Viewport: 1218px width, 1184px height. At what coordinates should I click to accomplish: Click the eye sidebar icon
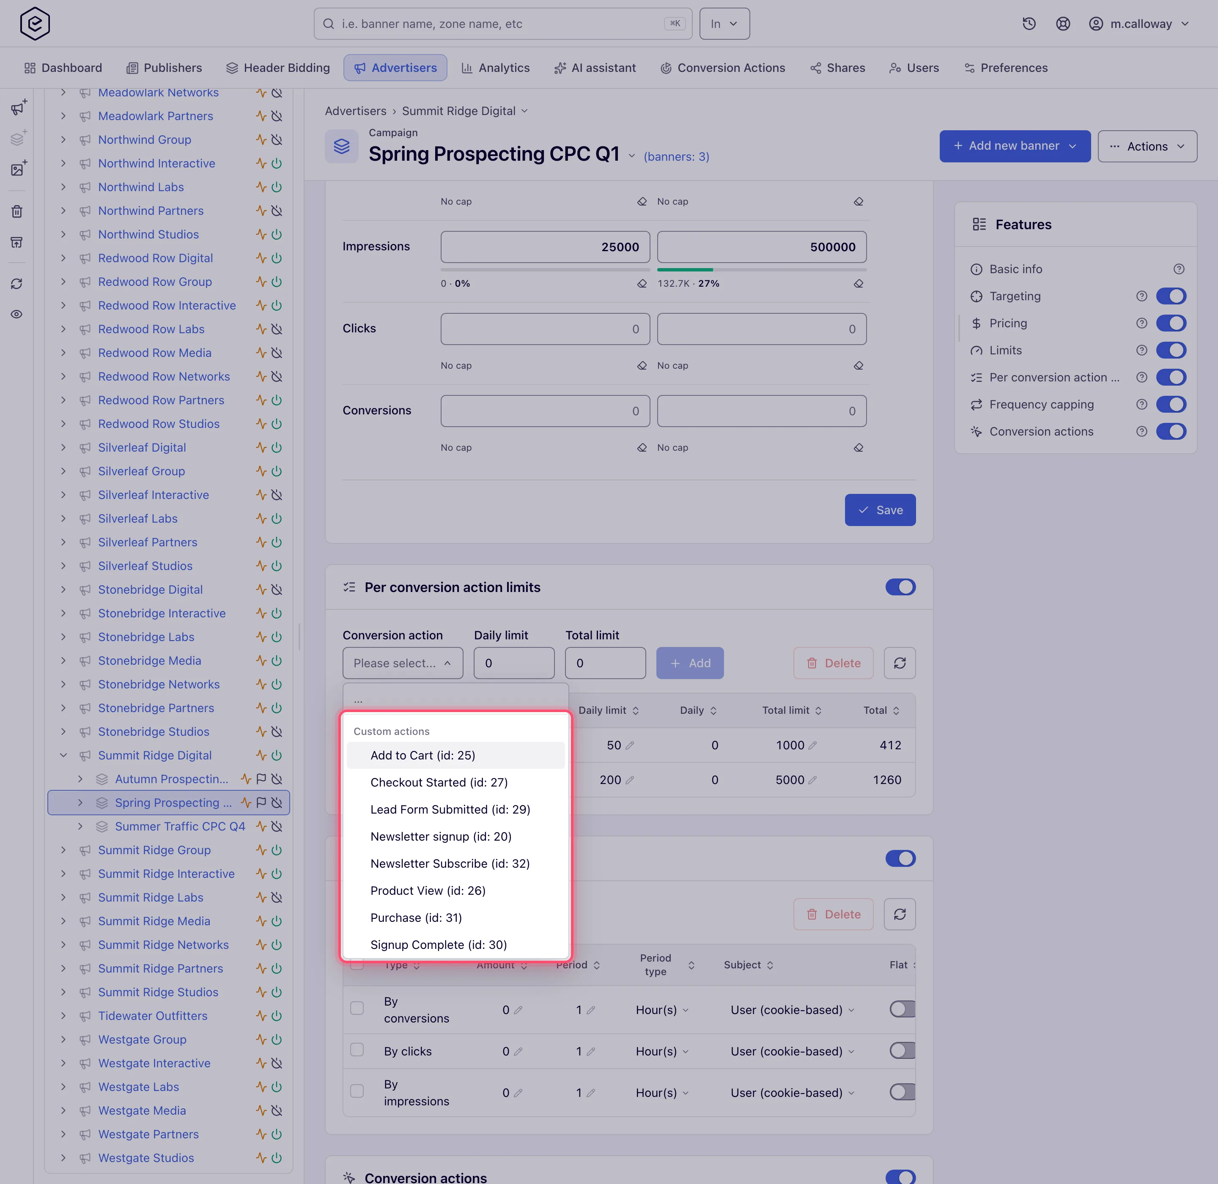coord(17,314)
